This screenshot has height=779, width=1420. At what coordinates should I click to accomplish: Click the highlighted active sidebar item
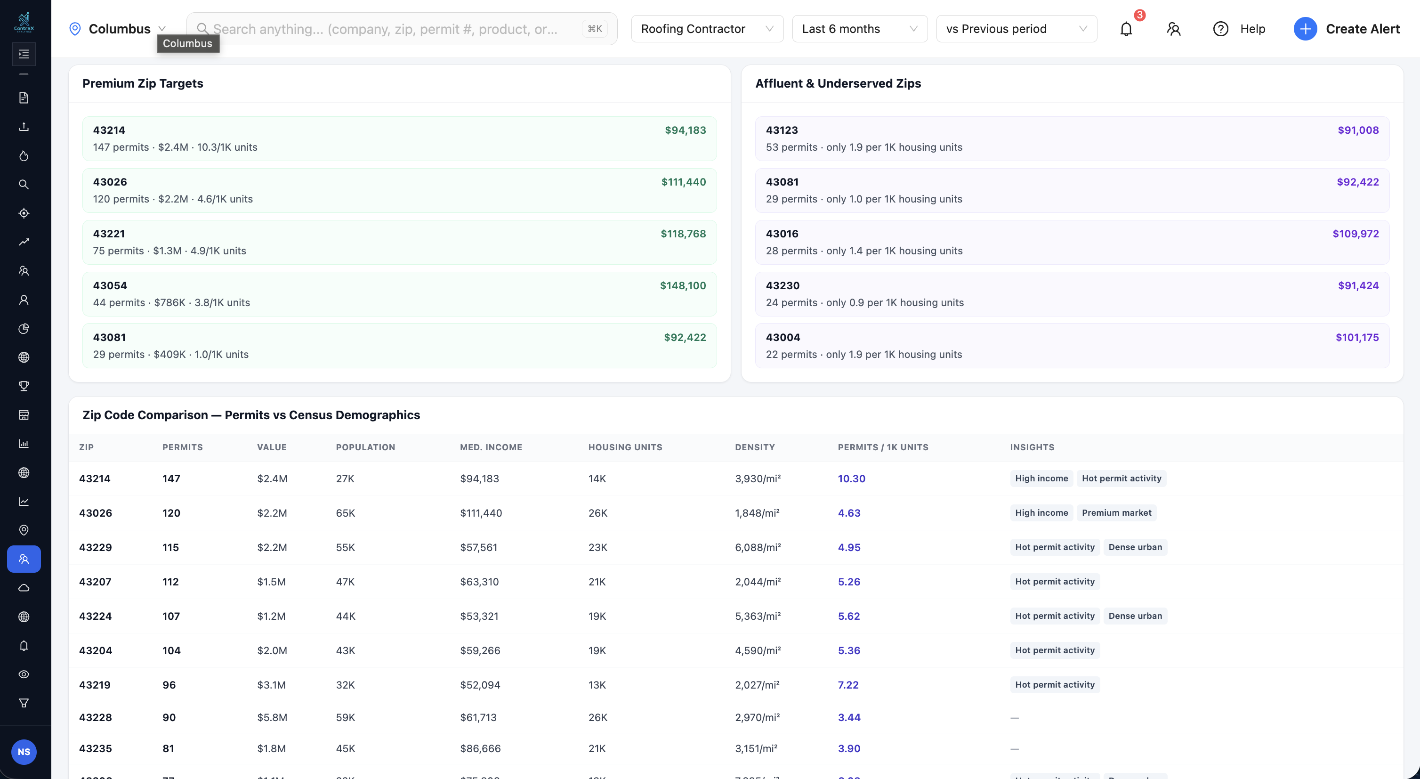click(x=24, y=559)
